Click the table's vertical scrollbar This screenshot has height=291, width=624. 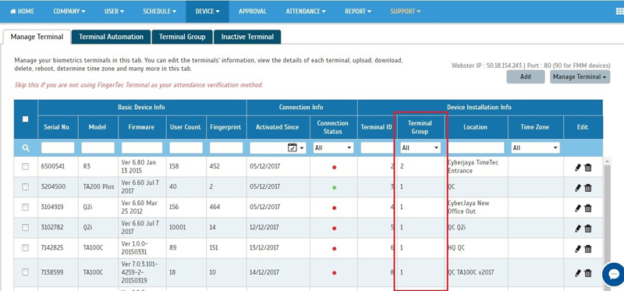pyautogui.click(x=607, y=223)
